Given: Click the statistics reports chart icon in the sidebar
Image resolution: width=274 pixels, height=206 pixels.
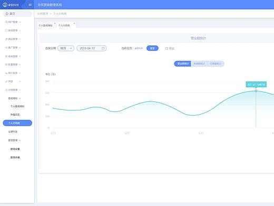Looking at the screenshot, I should [x=6, y=73].
